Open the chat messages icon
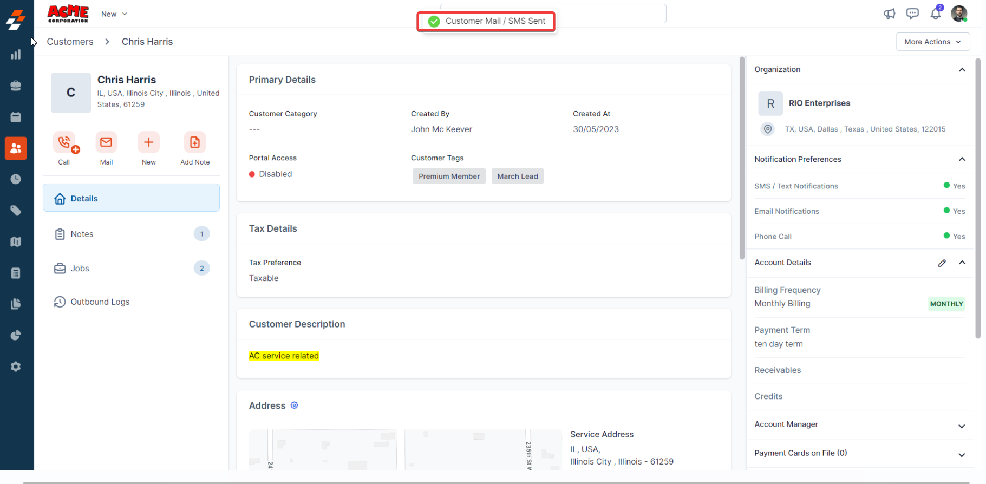 pos(912,14)
